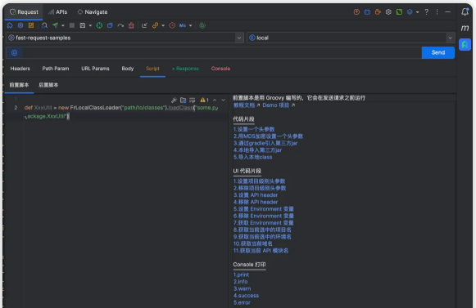The image size is (476, 308).
Task: Open the Response tab
Action: [x=185, y=69]
